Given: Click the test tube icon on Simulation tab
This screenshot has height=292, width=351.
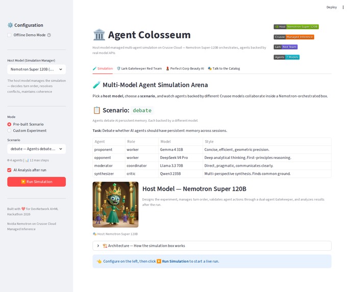Looking at the screenshot, I should point(94,68).
